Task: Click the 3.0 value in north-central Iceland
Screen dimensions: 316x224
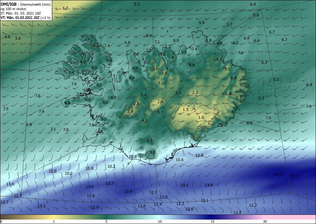Action: 164,73
